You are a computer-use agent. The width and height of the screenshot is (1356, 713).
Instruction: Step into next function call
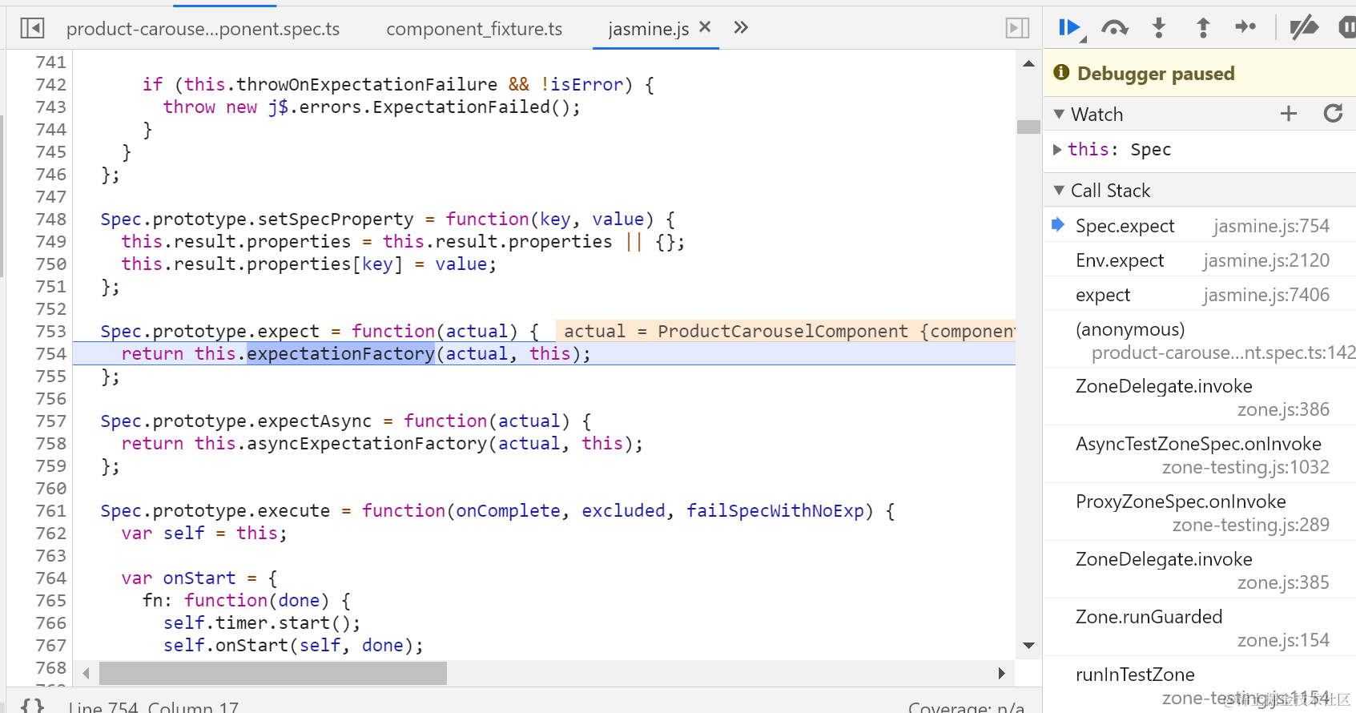[x=1158, y=28]
